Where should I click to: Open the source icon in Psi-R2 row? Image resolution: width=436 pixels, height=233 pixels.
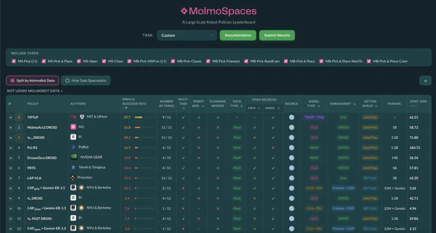291,148
